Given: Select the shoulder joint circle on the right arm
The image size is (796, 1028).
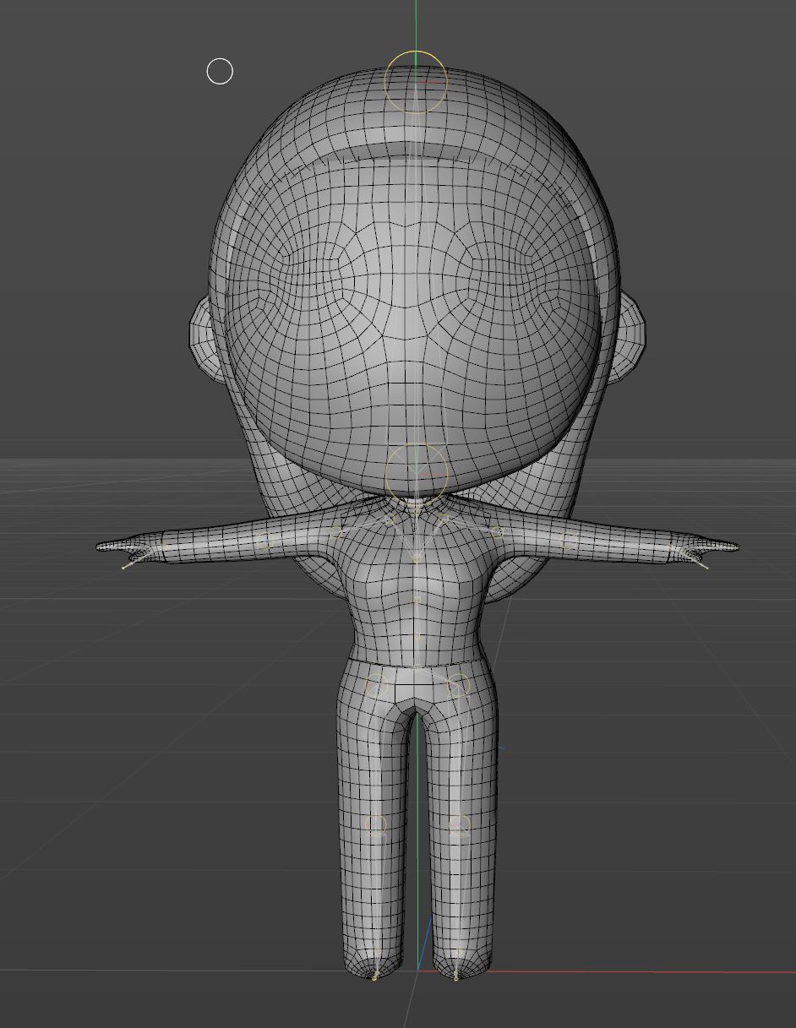Looking at the screenshot, I should [x=497, y=531].
